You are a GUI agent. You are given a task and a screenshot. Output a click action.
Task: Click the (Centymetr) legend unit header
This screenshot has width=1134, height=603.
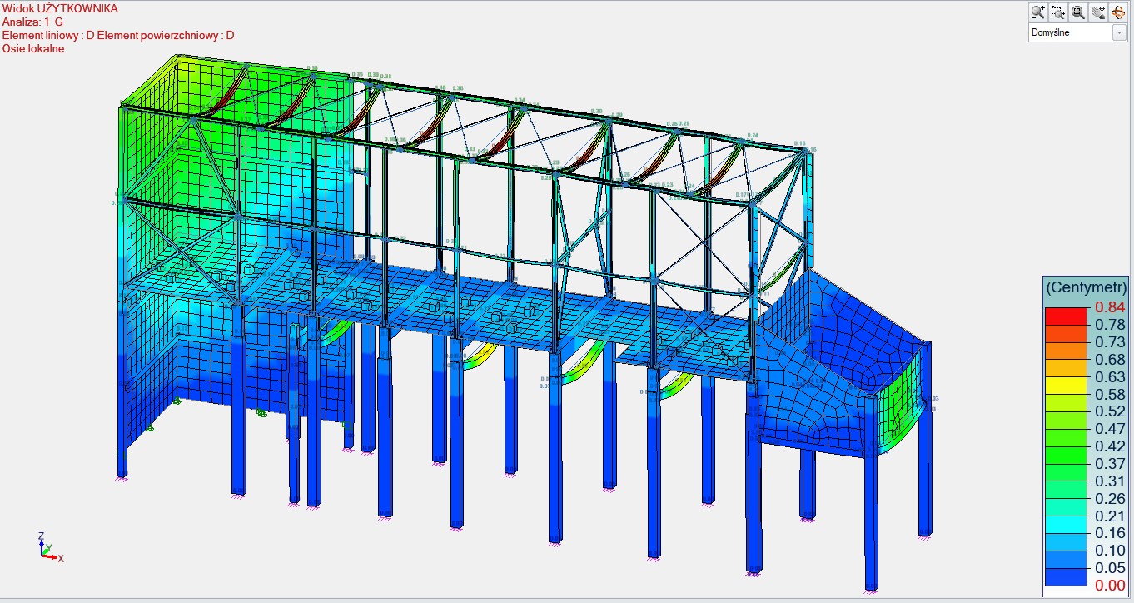(x=1086, y=287)
